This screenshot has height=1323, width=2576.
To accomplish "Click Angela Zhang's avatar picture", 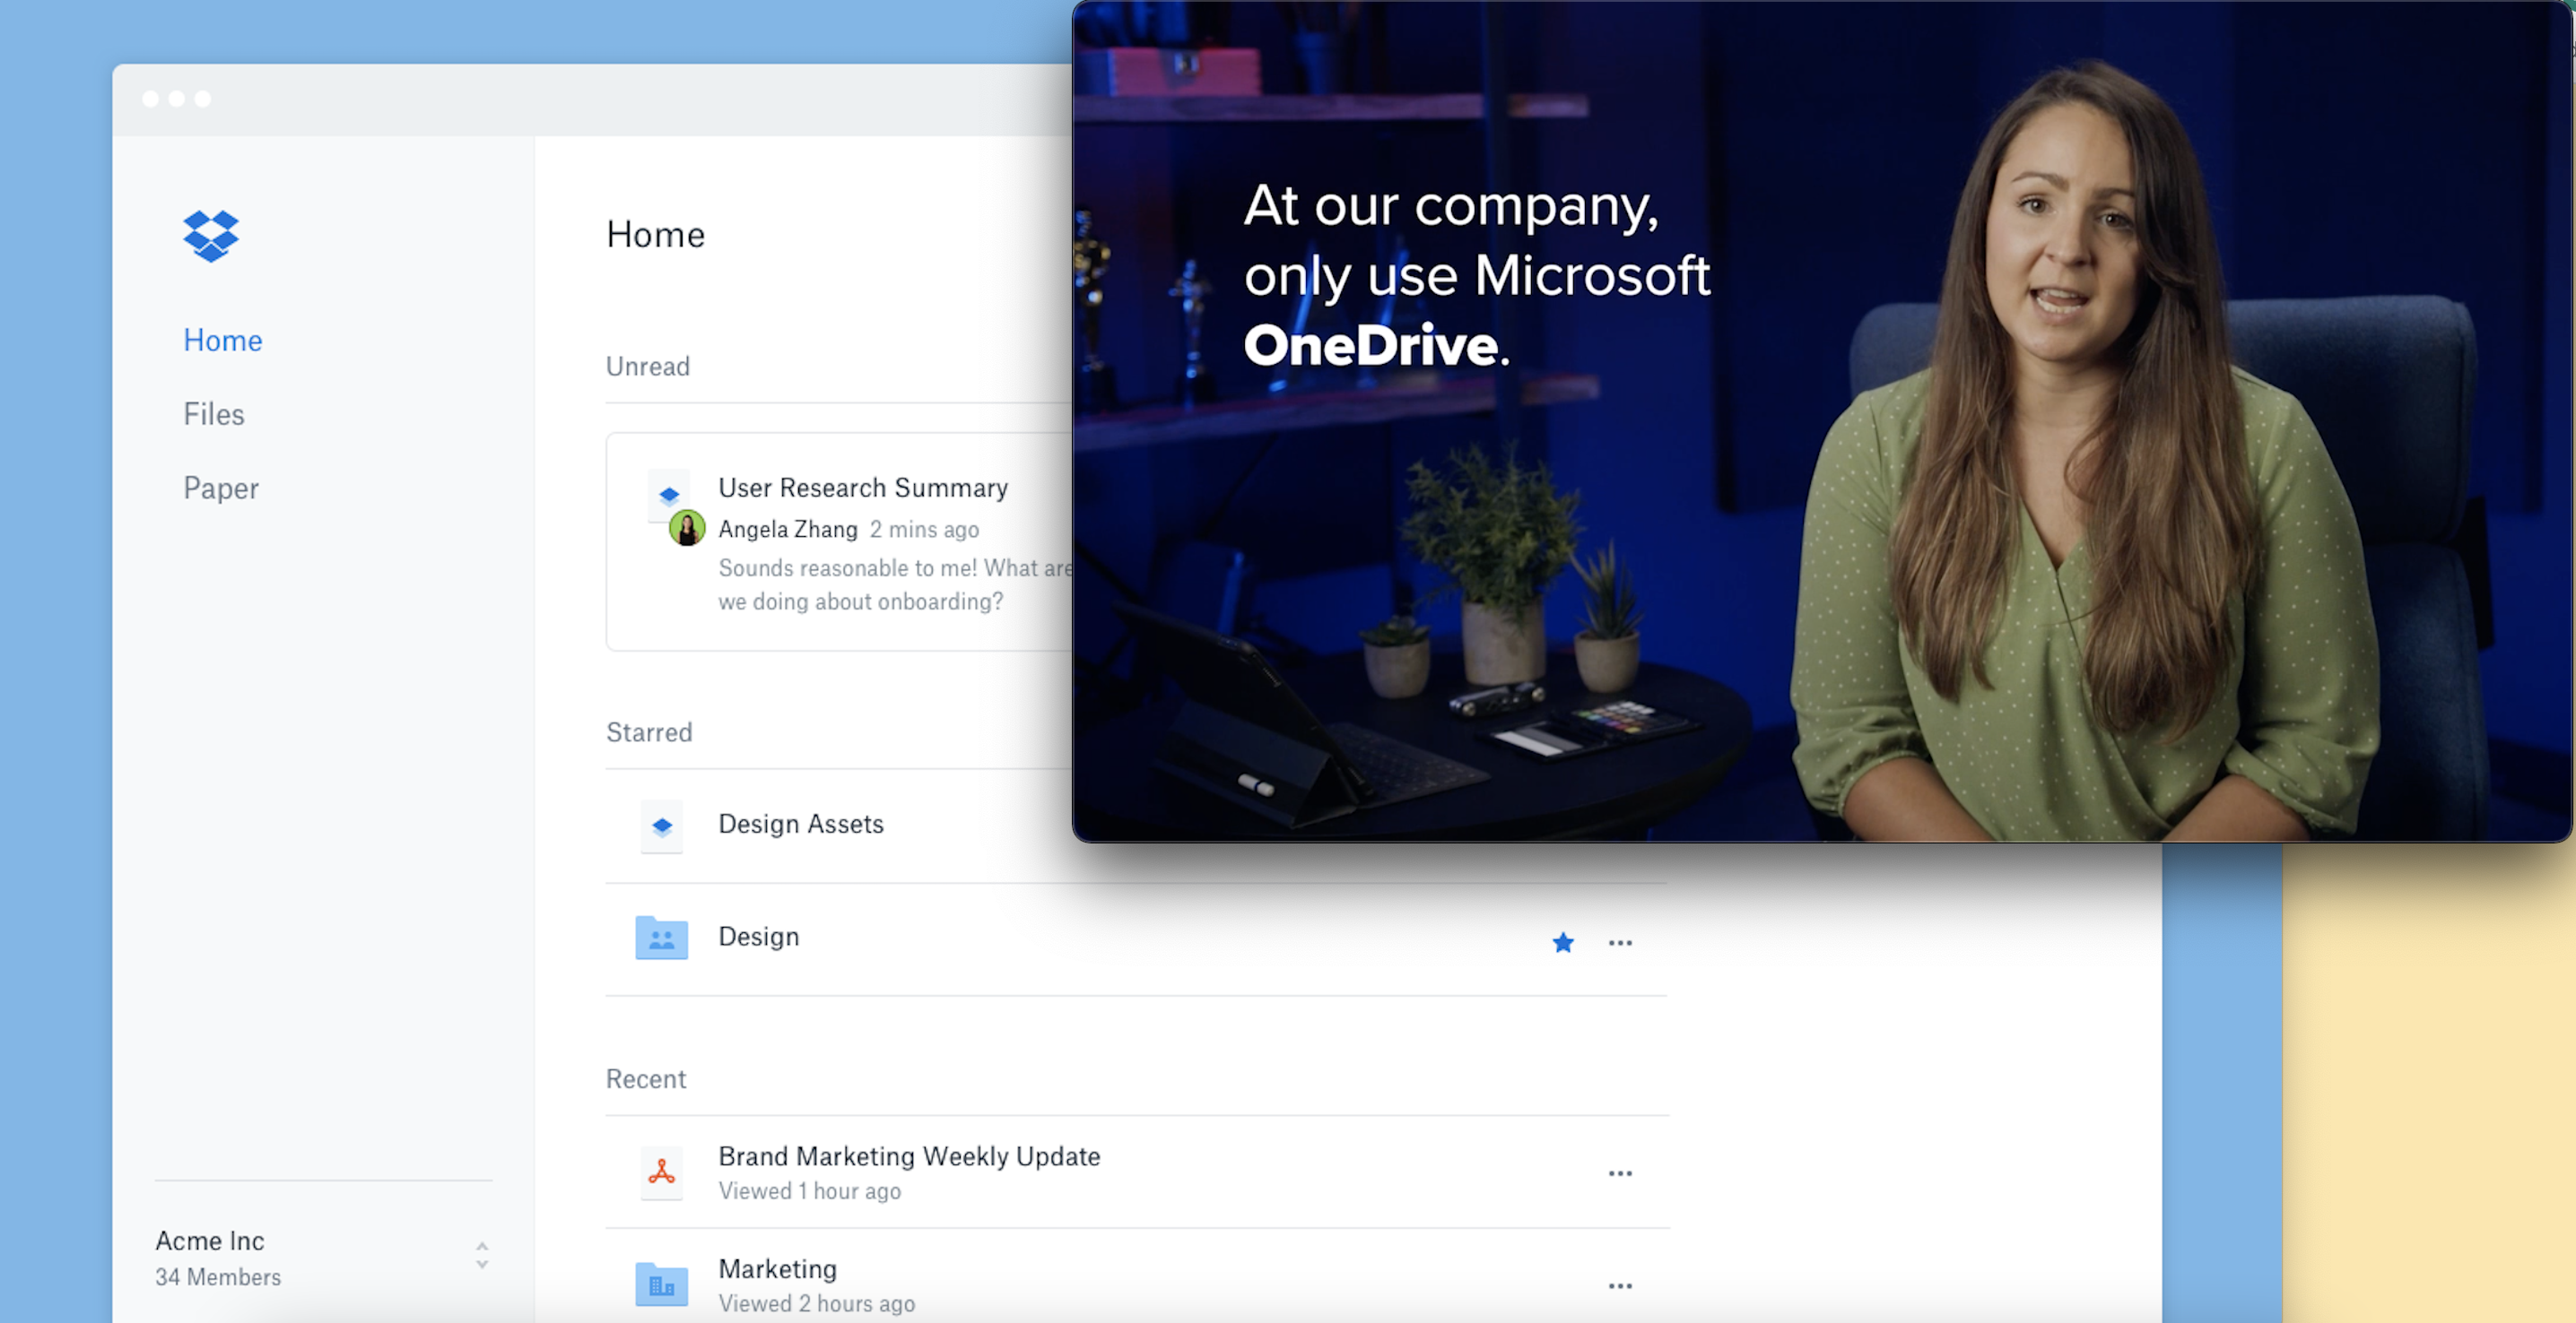I will pyautogui.click(x=687, y=528).
